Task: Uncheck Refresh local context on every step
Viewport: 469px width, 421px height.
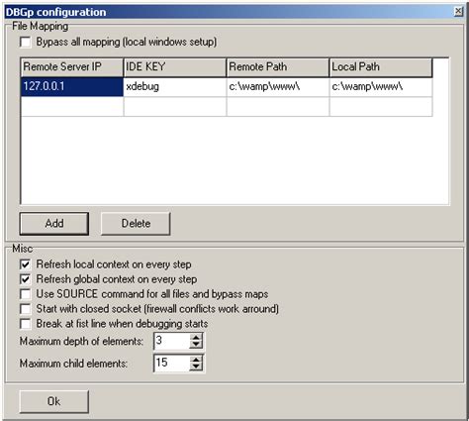Action: pyautogui.click(x=25, y=264)
